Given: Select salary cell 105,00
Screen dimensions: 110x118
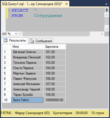Looking at the screenshot, I should [x=54, y=73].
